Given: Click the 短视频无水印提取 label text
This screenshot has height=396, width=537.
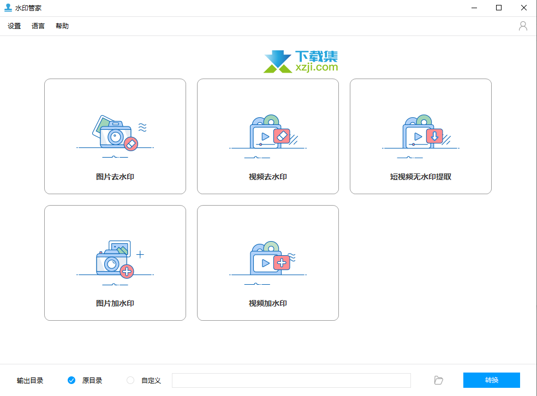Looking at the screenshot, I should click(x=420, y=177).
